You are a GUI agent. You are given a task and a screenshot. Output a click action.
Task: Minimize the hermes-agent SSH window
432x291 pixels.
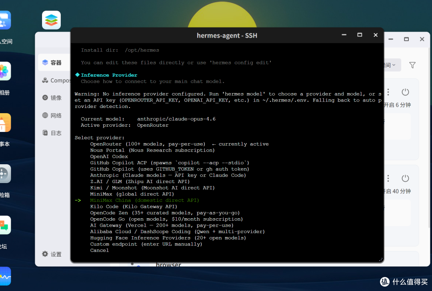click(x=344, y=35)
